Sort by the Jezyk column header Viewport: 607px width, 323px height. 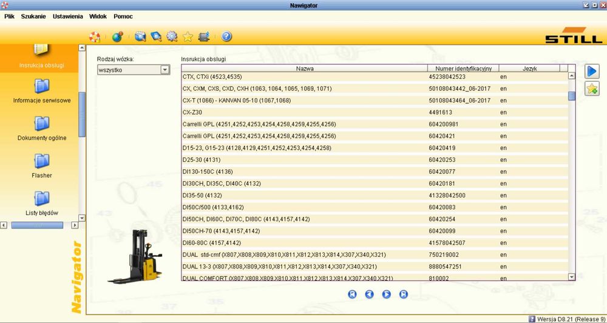pyautogui.click(x=529, y=68)
